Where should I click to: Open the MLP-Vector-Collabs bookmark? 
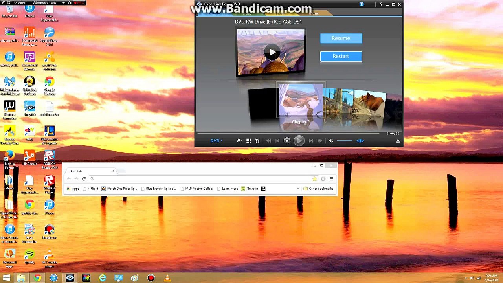pos(197,189)
